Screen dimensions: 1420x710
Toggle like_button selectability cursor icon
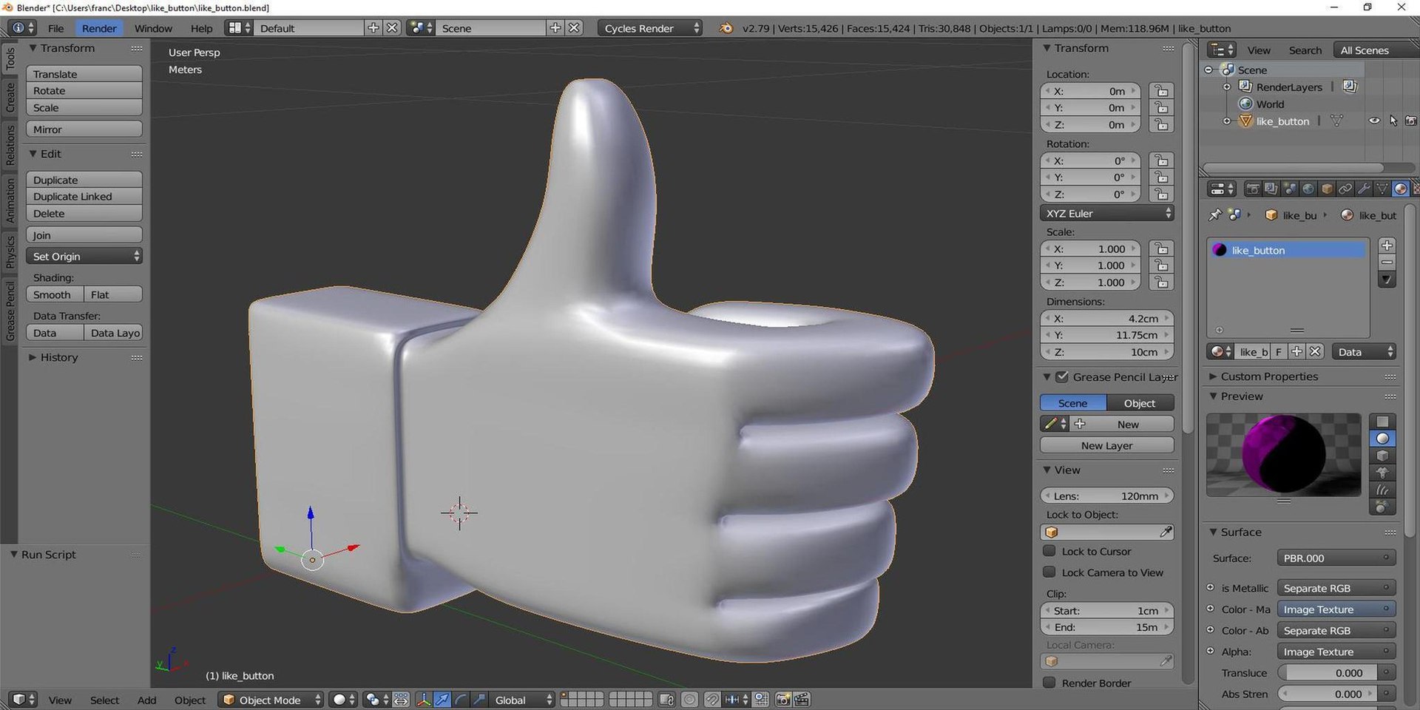(1393, 121)
